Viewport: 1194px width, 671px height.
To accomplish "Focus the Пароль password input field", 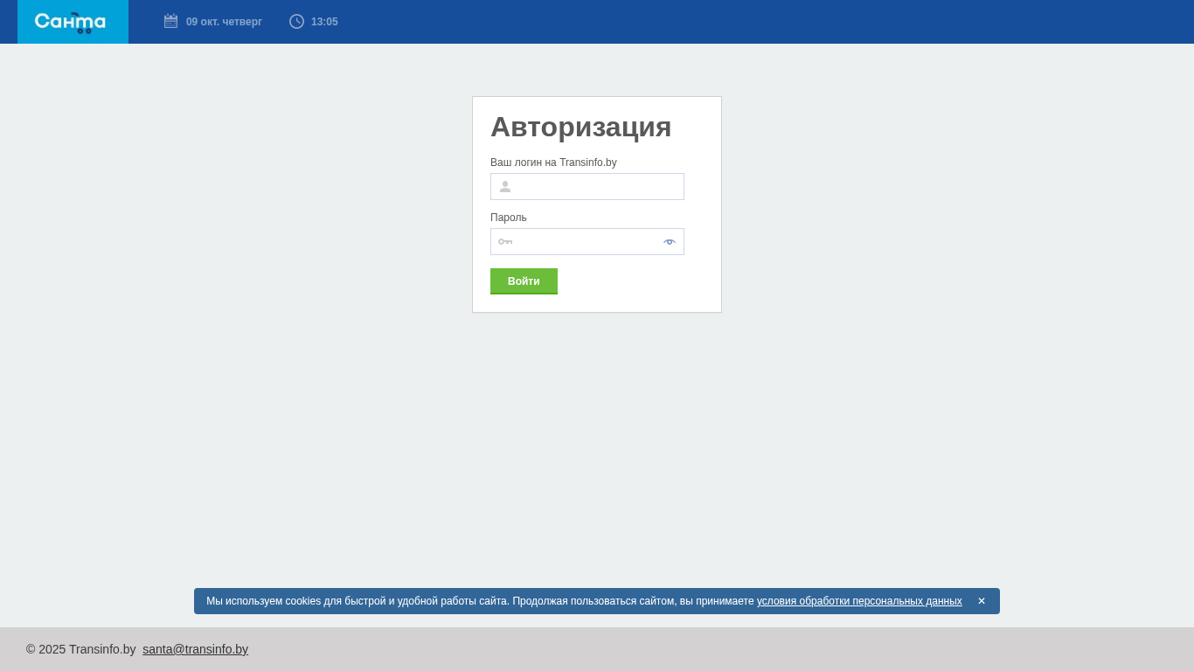I will tap(587, 242).
